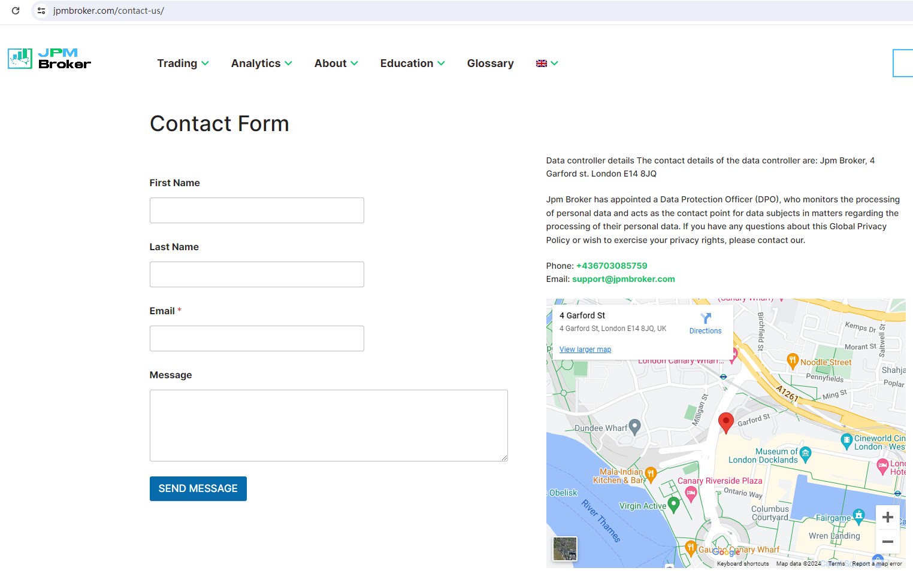Click the support@jpmbroker.com email link

point(623,279)
